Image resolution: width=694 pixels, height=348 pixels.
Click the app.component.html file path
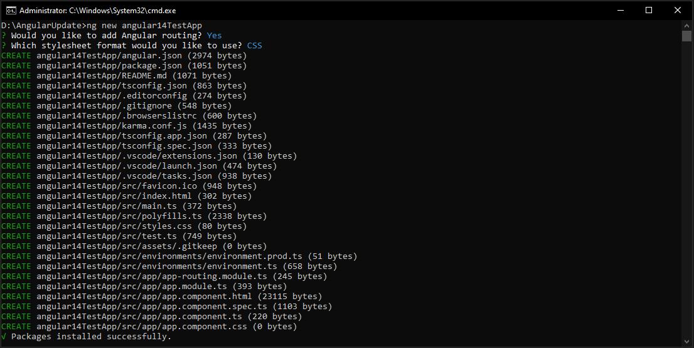coord(144,297)
